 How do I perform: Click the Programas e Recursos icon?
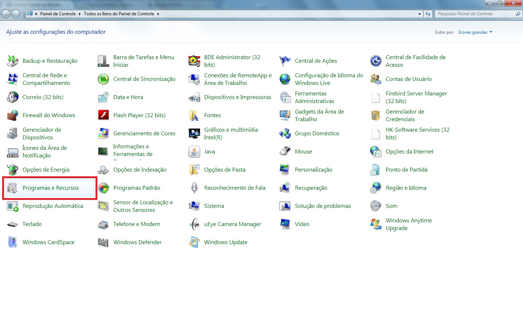[x=13, y=188]
